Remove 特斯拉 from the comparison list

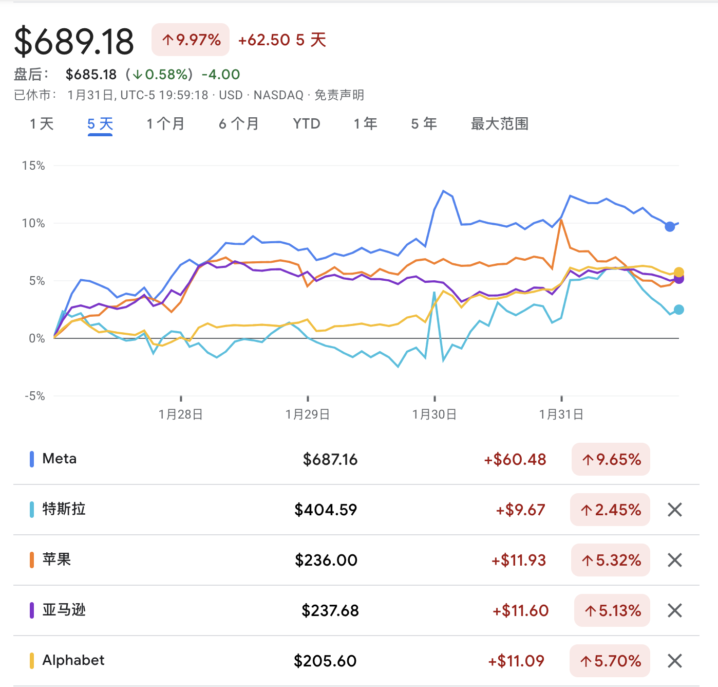(676, 510)
